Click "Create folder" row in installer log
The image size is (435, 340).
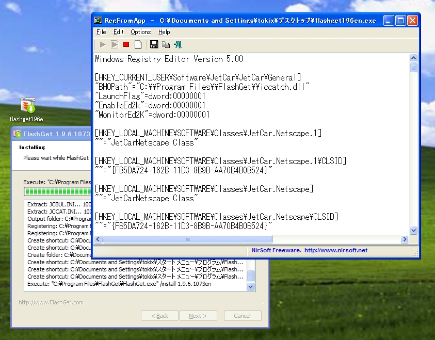(59, 255)
